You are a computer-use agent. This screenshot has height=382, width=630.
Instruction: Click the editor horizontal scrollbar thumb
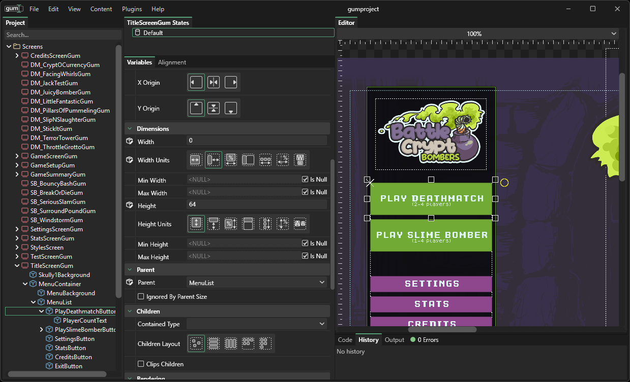(442, 329)
